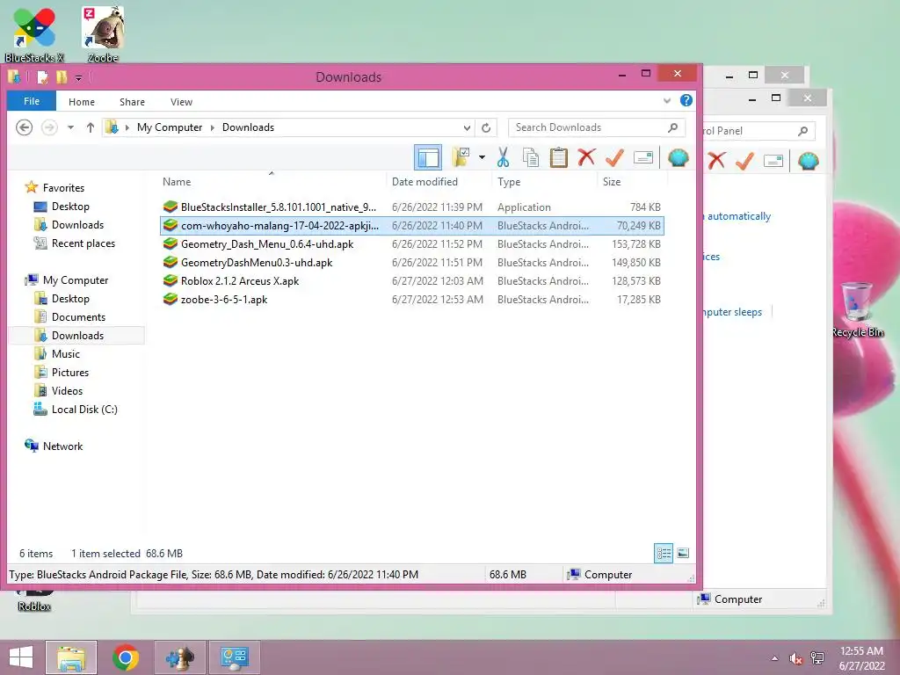Open Documents in the navigation pane
This screenshot has height=675, width=900.
pyautogui.click(x=70, y=316)
